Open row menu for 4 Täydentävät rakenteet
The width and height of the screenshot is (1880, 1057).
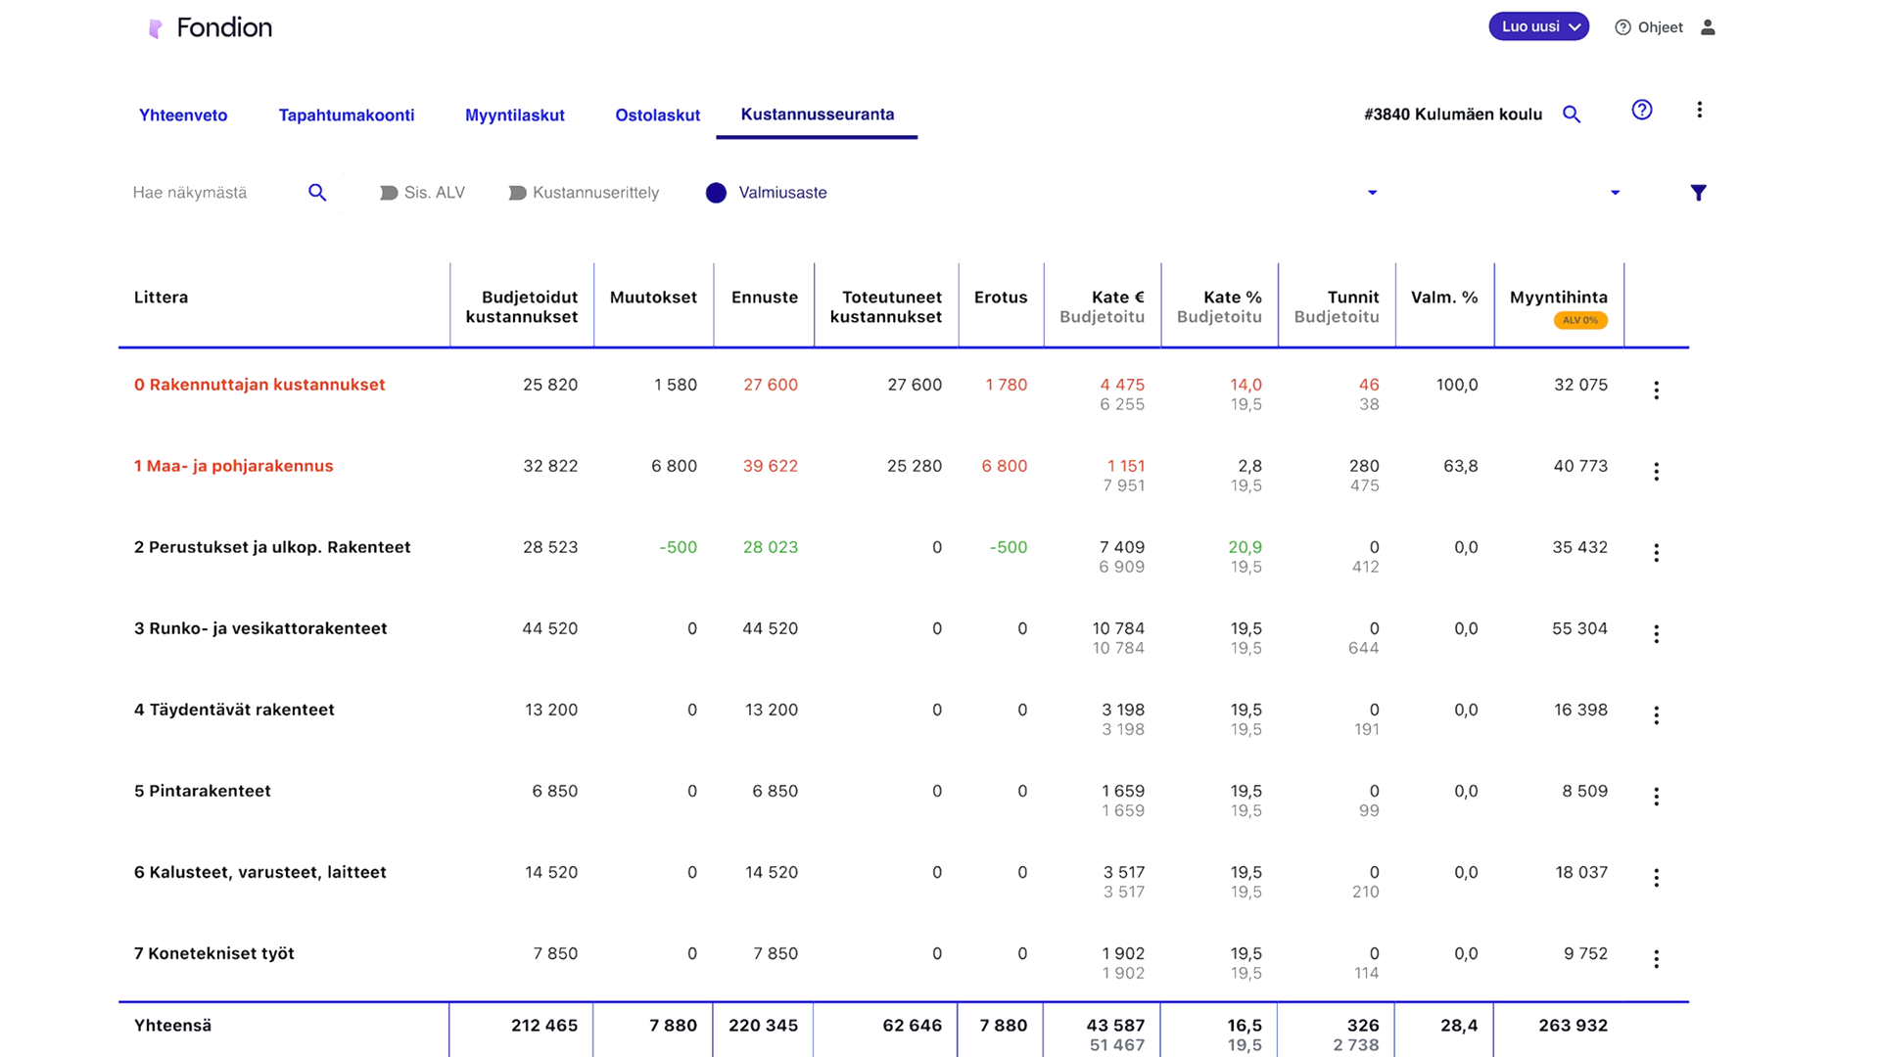(1657, 715)
